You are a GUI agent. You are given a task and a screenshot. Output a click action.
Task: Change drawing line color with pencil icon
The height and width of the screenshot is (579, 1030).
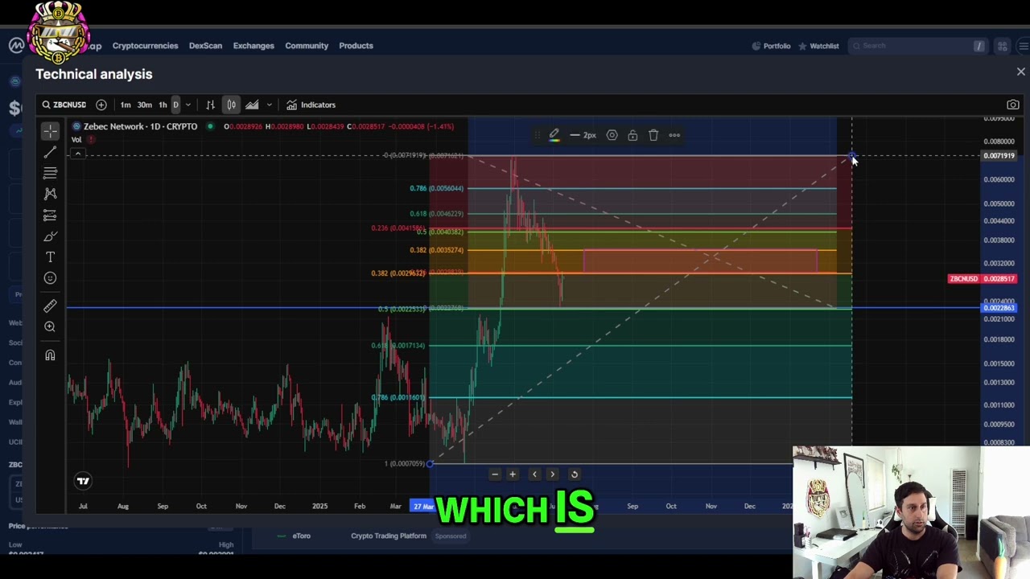click(554, 135)
